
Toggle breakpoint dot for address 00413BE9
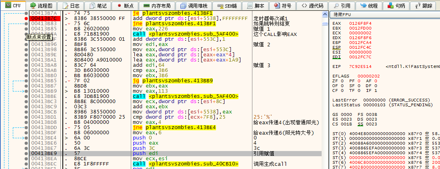26,153
